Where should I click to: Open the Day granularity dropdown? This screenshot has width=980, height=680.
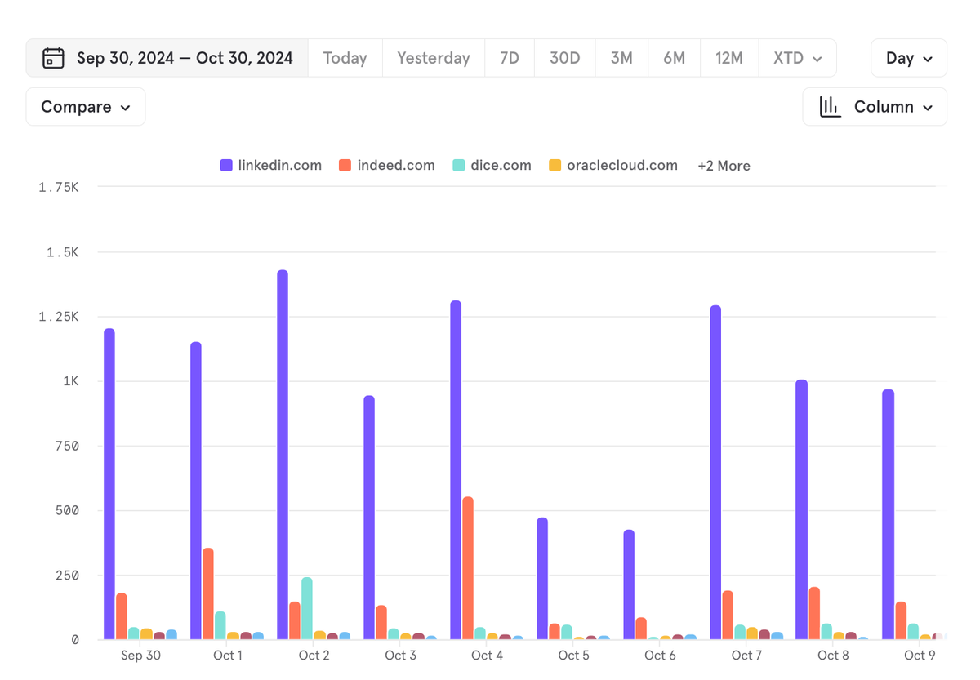pos(909,58)
